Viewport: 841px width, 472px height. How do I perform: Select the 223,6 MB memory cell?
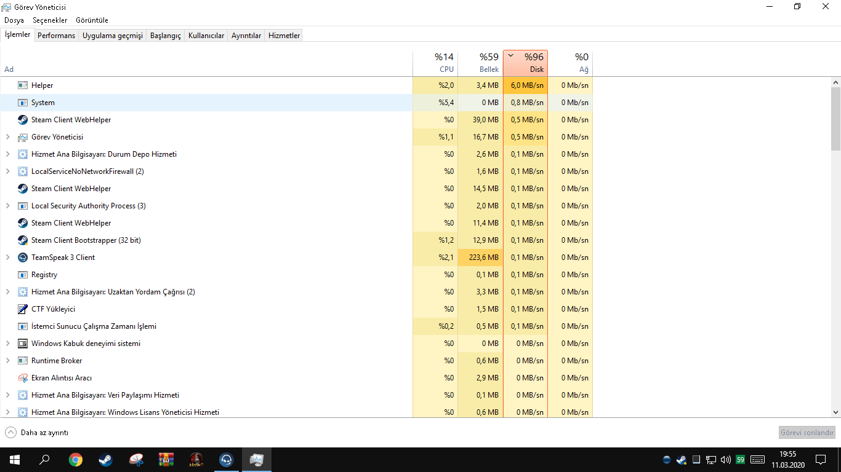click(x=481, y=258)
